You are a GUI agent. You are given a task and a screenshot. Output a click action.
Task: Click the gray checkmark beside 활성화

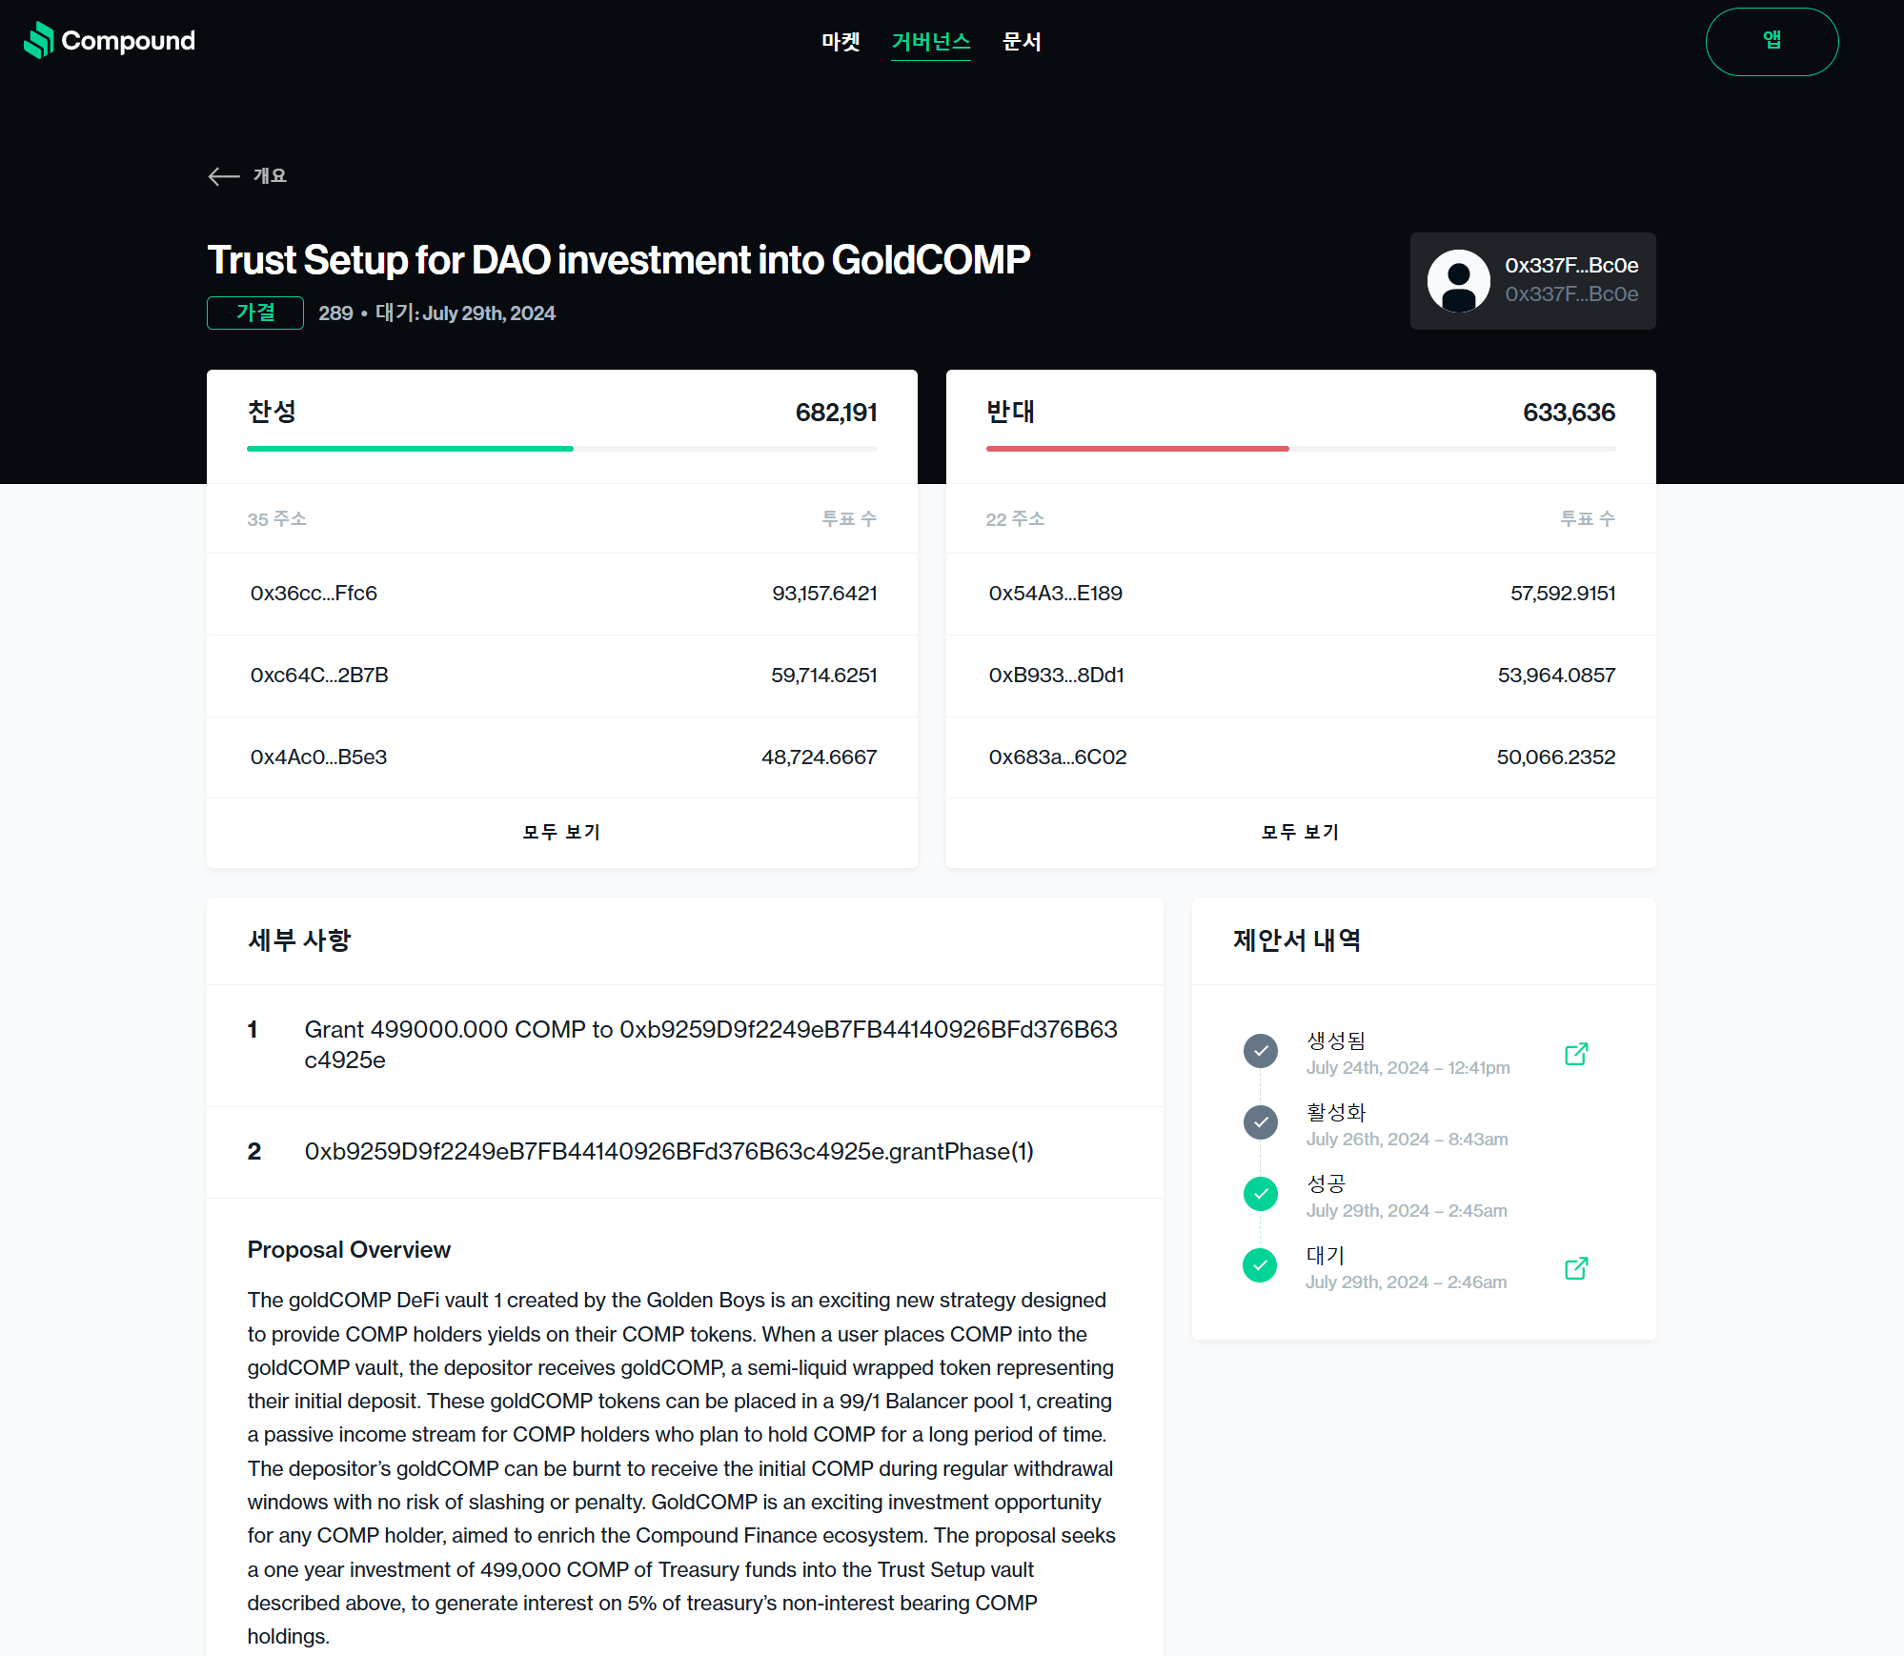[x=1260, y=1122]
